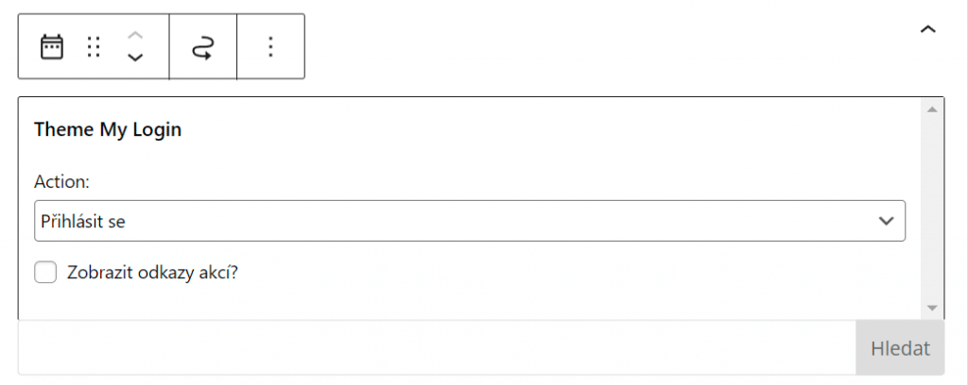Click the Hledat search button
The image size is (968, 385).
coord(900,348)
